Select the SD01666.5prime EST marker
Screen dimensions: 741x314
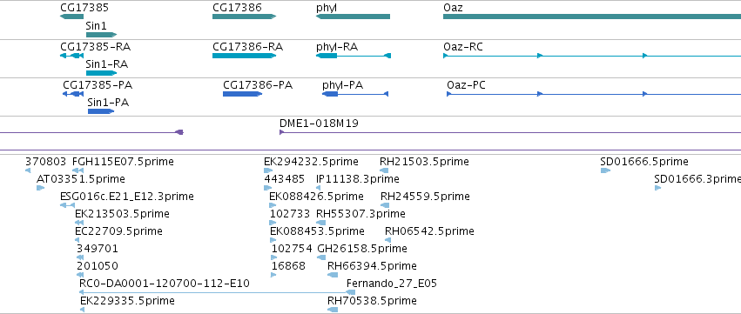pos(605,170)
